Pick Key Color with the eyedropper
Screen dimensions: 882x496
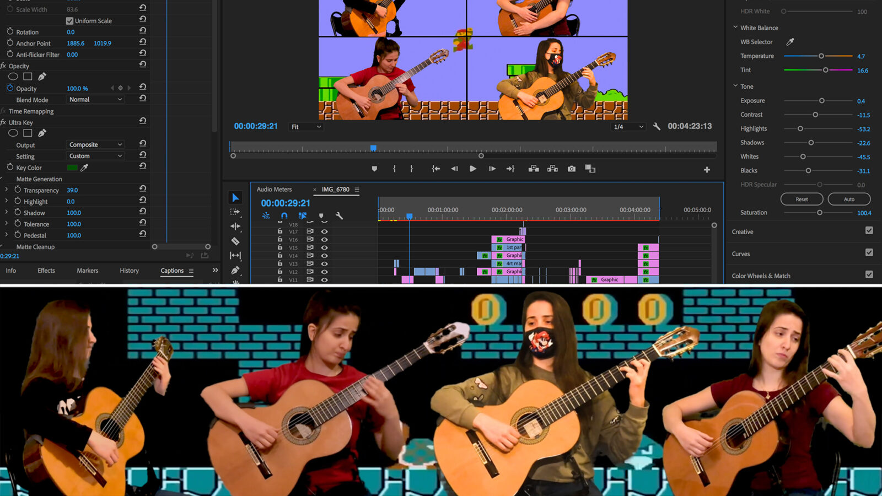(x=84, y=168)
